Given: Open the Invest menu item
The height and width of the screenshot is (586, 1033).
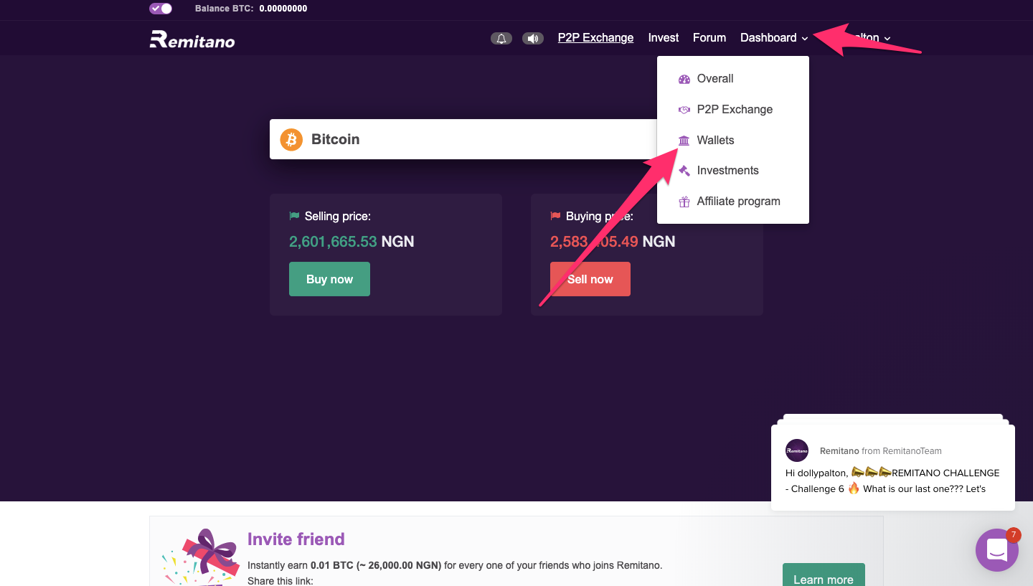Looking at the screenshot, I should coord(663,37).
